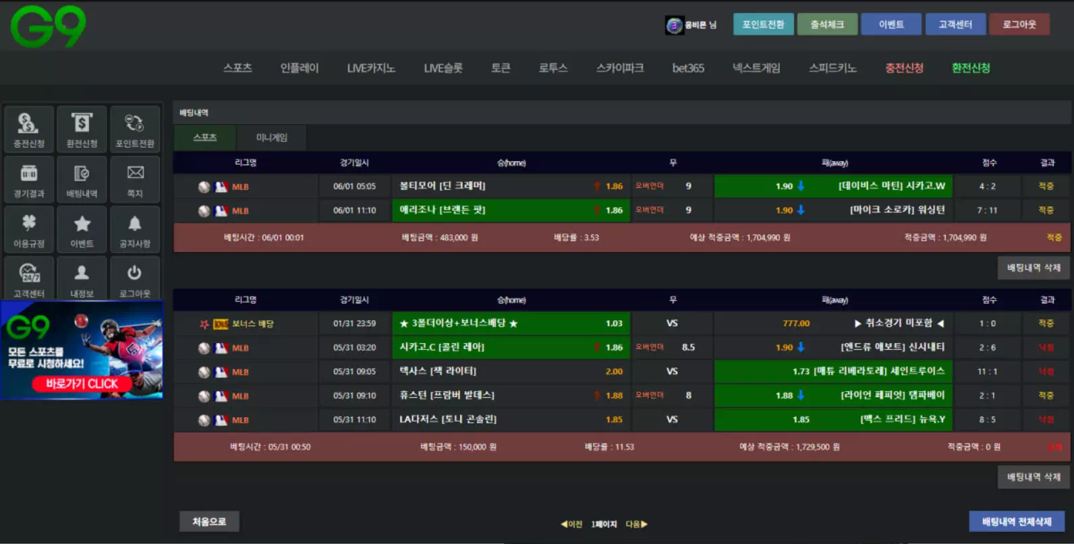The height and width of the screenshot is (544, 1074).
Task: Click the blue down arrow beside 시카고.W odds
Action: pyautogui.click(x=801, y=186)
